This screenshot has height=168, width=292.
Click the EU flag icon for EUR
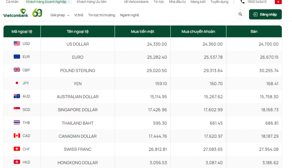pos(17,57)
